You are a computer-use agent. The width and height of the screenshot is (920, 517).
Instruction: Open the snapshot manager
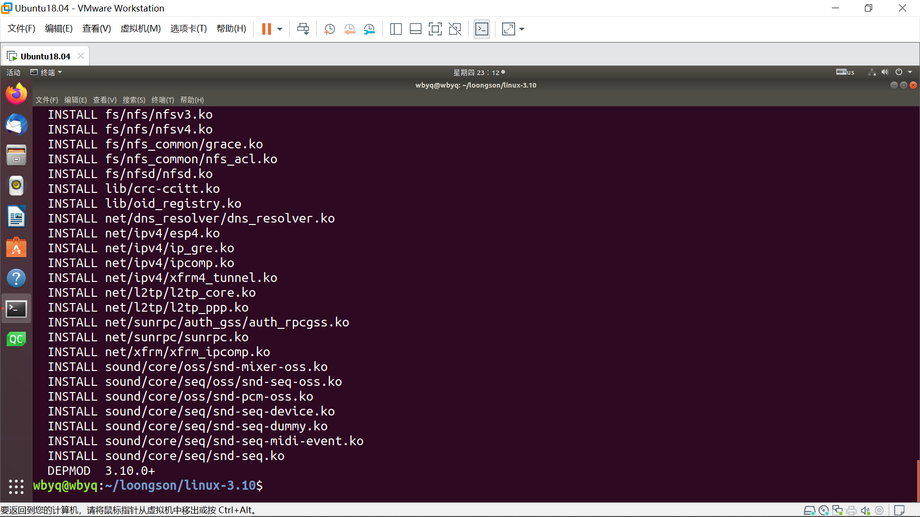[x=369, y=29]
